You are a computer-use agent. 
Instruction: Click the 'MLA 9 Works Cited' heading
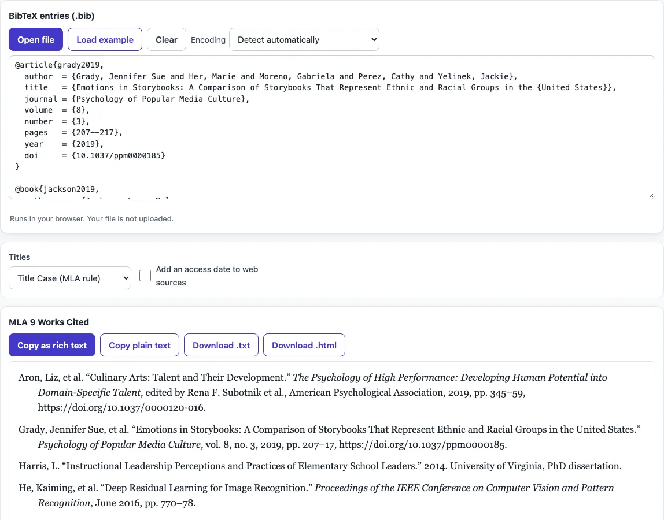[x=49, y=322]
